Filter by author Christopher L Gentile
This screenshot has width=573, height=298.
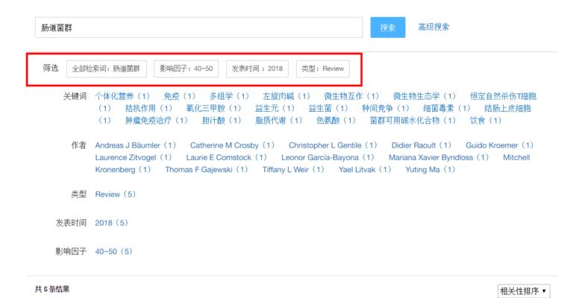click(333, 145)
